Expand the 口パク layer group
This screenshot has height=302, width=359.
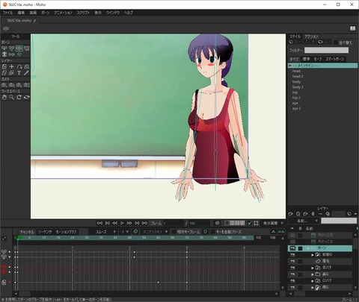pos(313,281)
